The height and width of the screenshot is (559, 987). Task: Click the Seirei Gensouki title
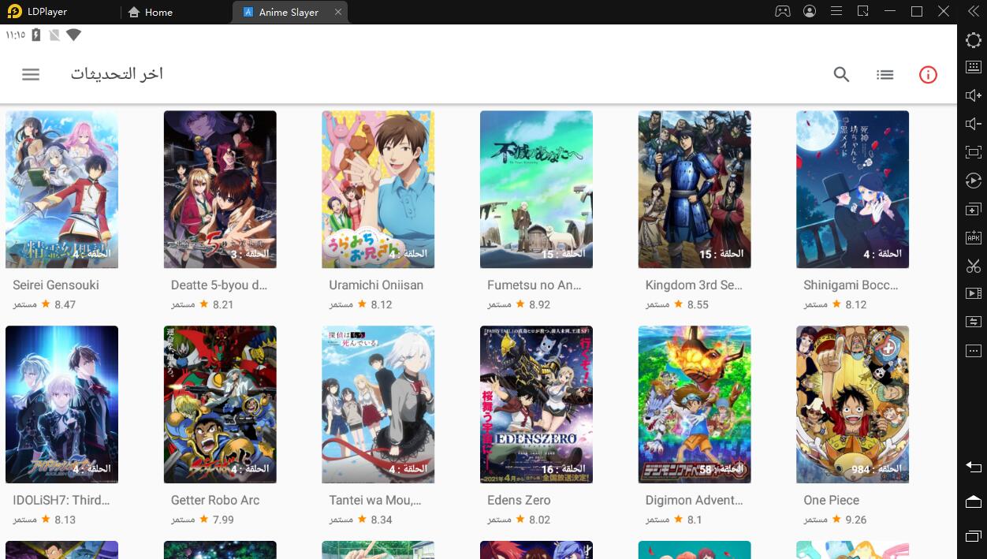[56, 285]
